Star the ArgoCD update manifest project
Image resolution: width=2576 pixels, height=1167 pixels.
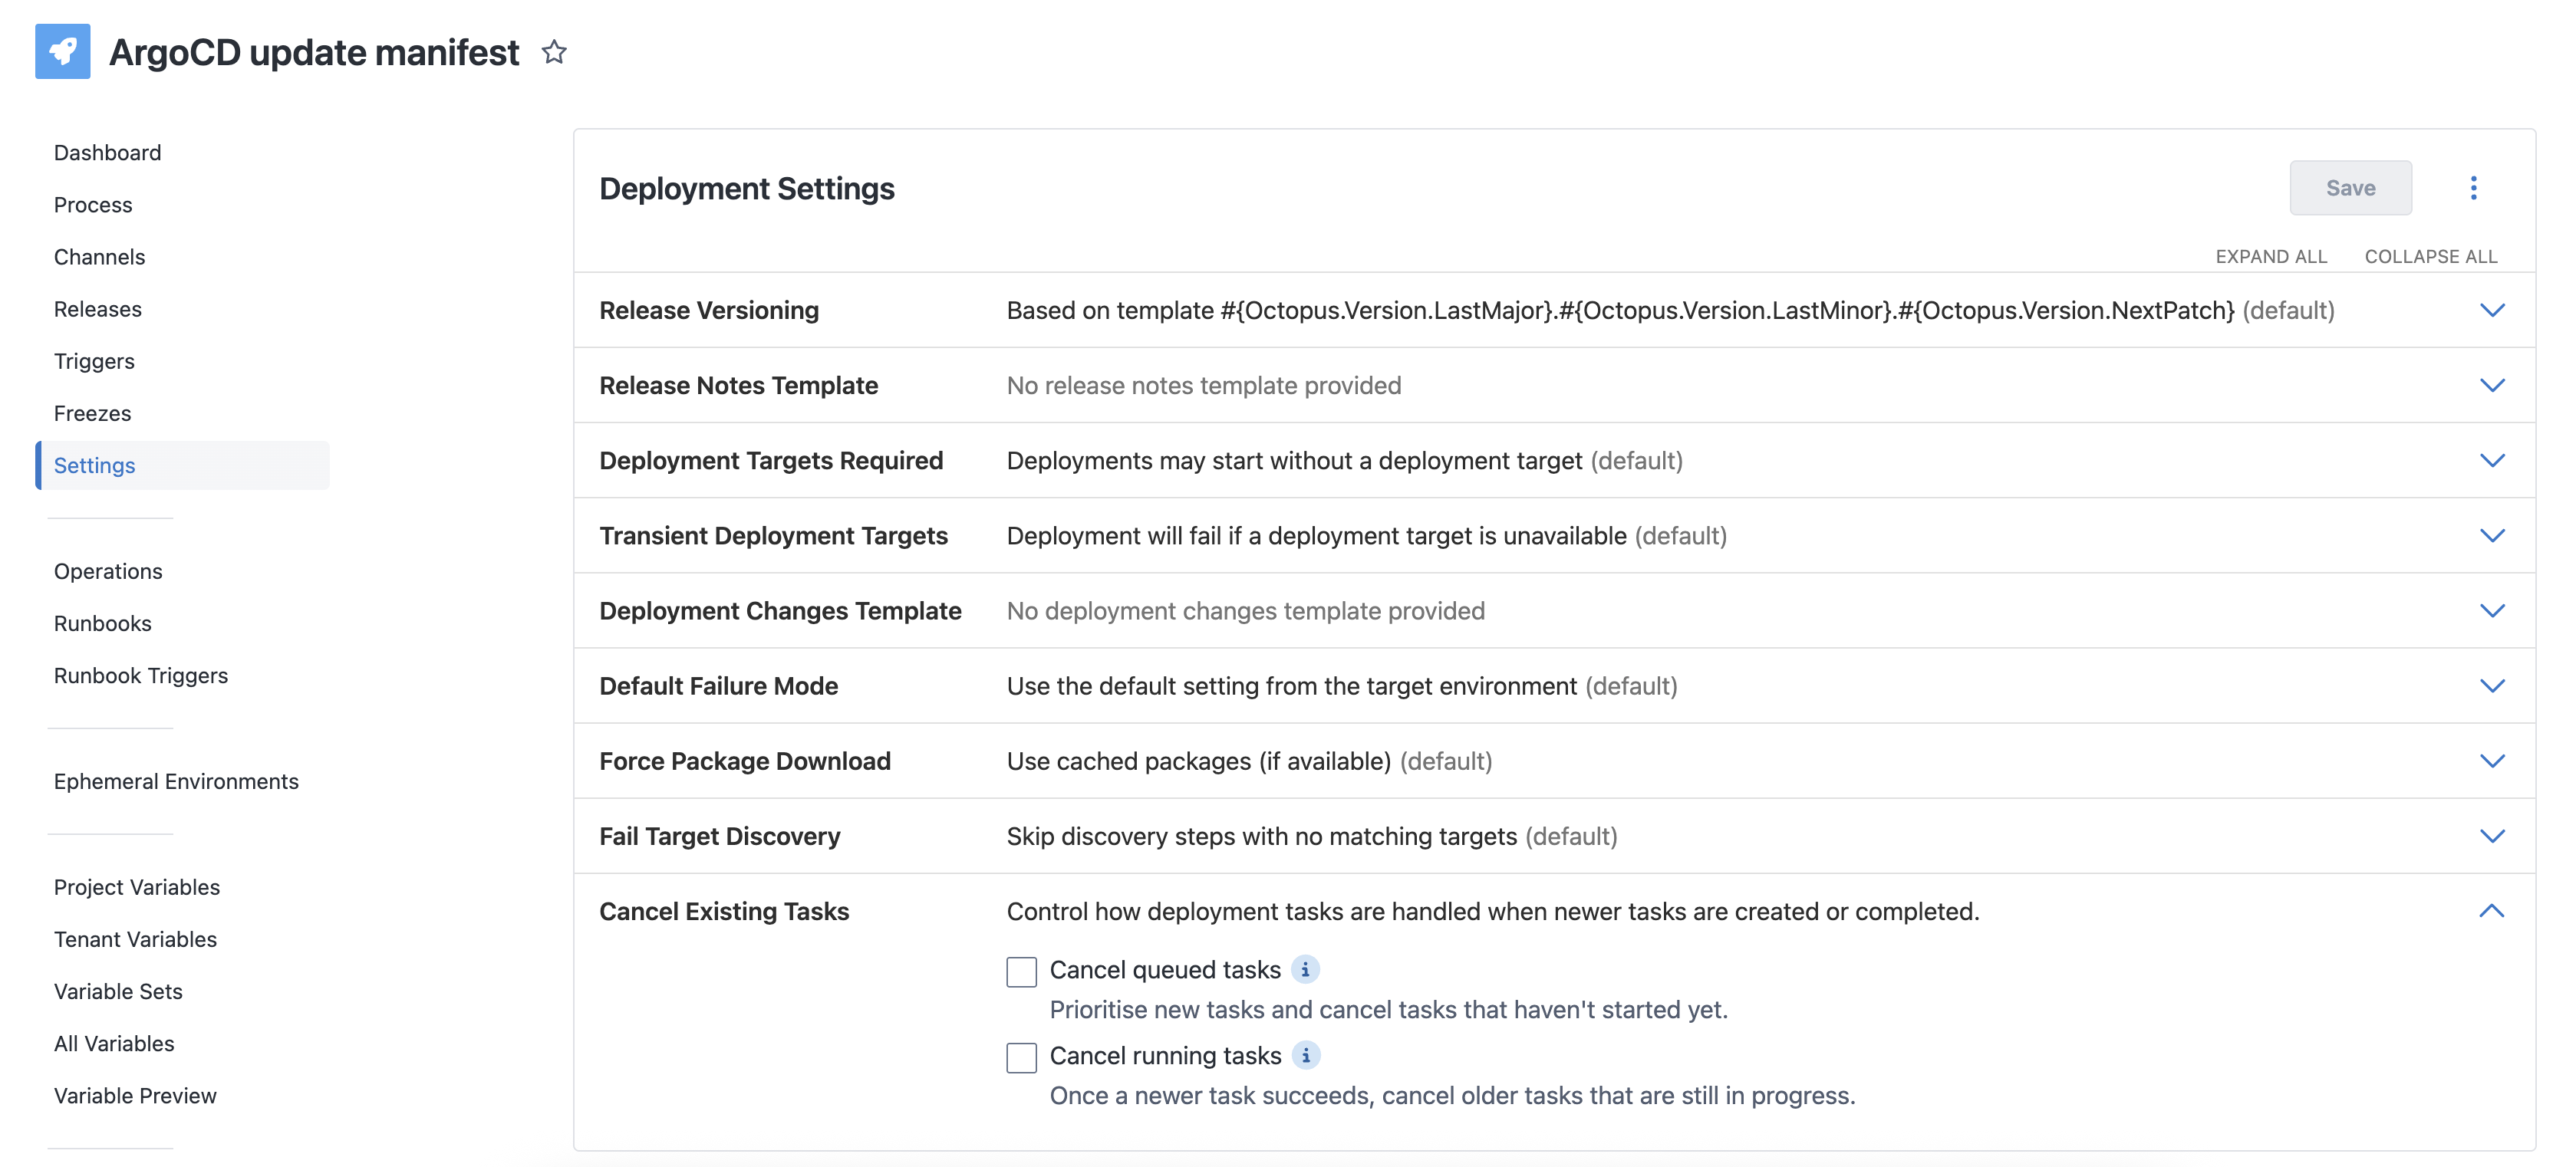coord(554,52)
